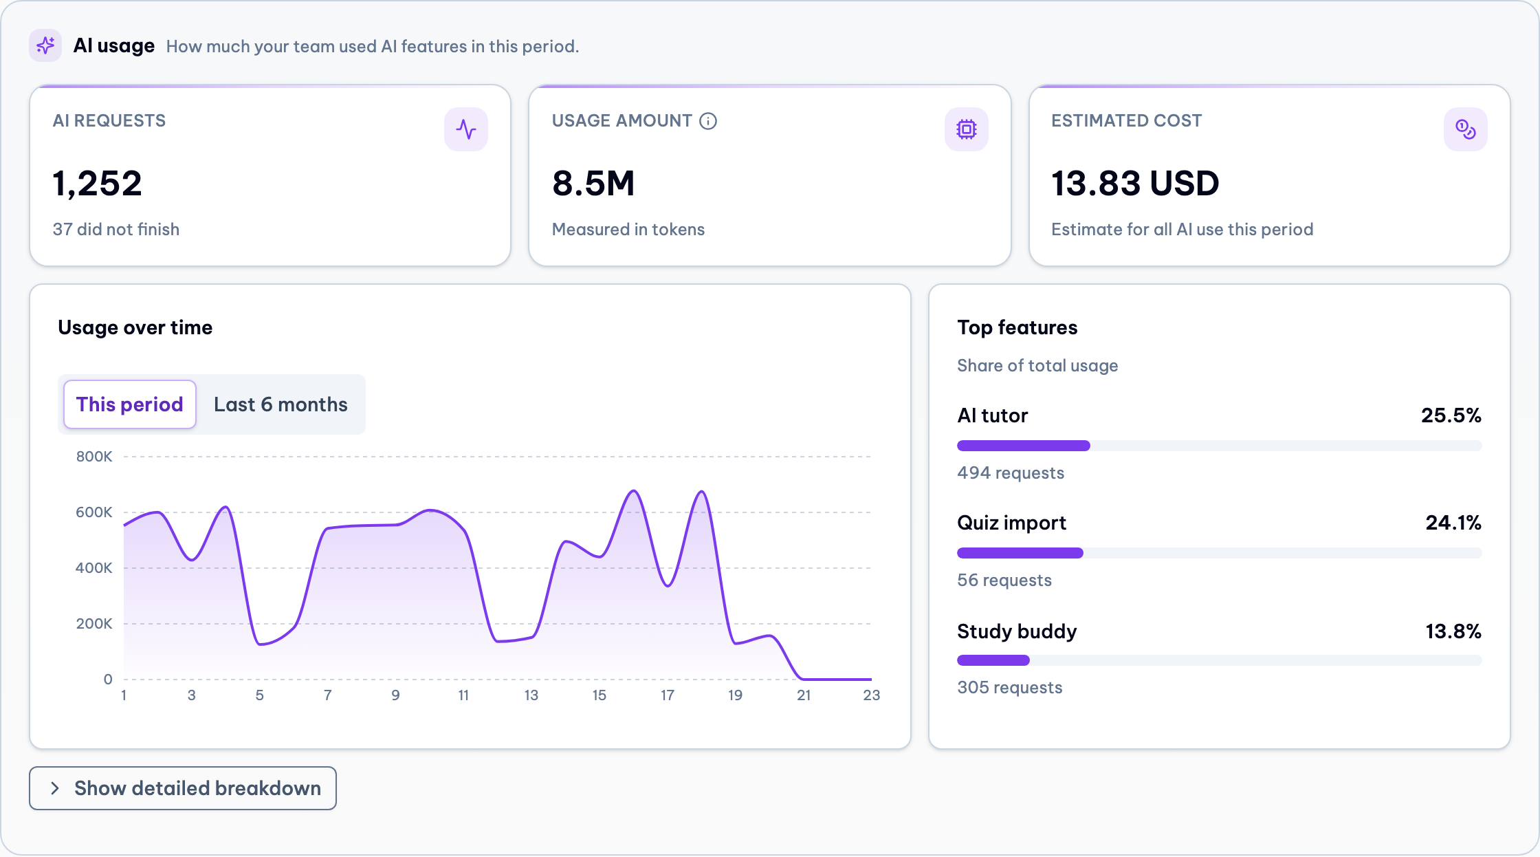Click the usage chart dip at day 5

260,644
